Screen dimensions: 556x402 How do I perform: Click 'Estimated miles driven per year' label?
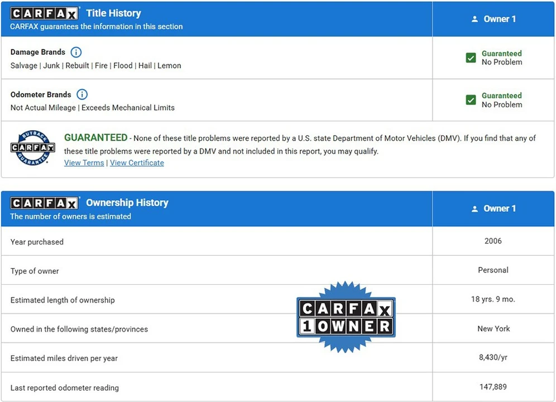pos(64,358)
